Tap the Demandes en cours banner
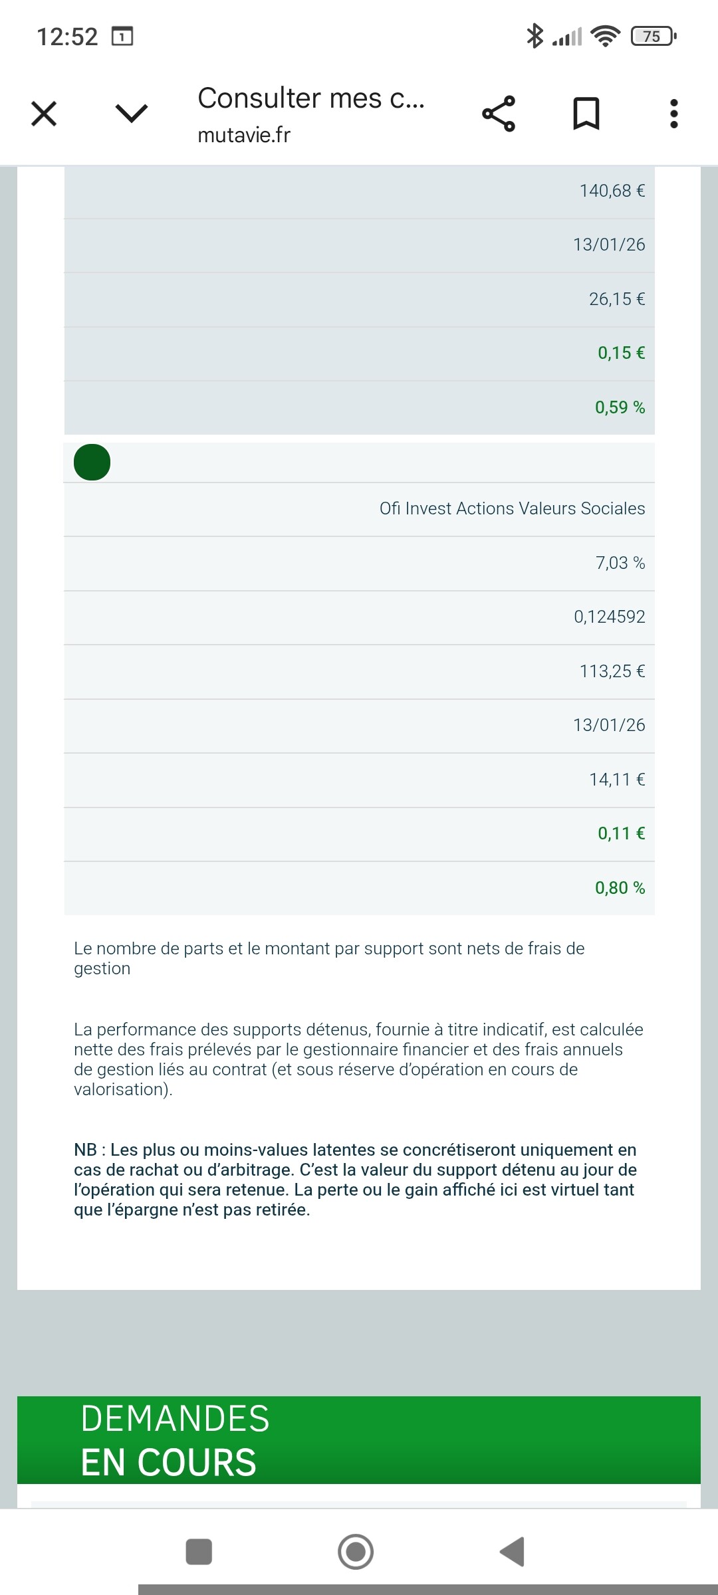The image size is (718, 1595). pyautogui.click(x=359, y=1440)
